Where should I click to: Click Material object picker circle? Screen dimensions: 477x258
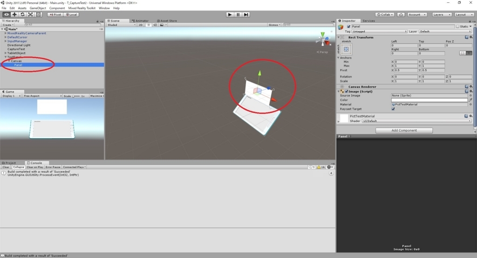[x=470, y=105]
